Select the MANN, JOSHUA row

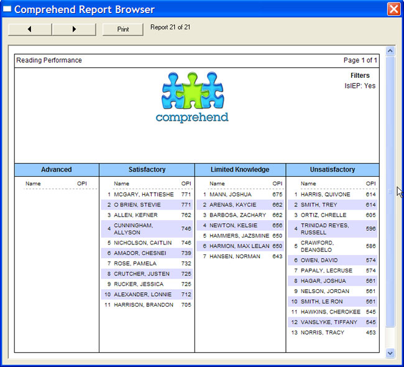(x=240, y=195)
